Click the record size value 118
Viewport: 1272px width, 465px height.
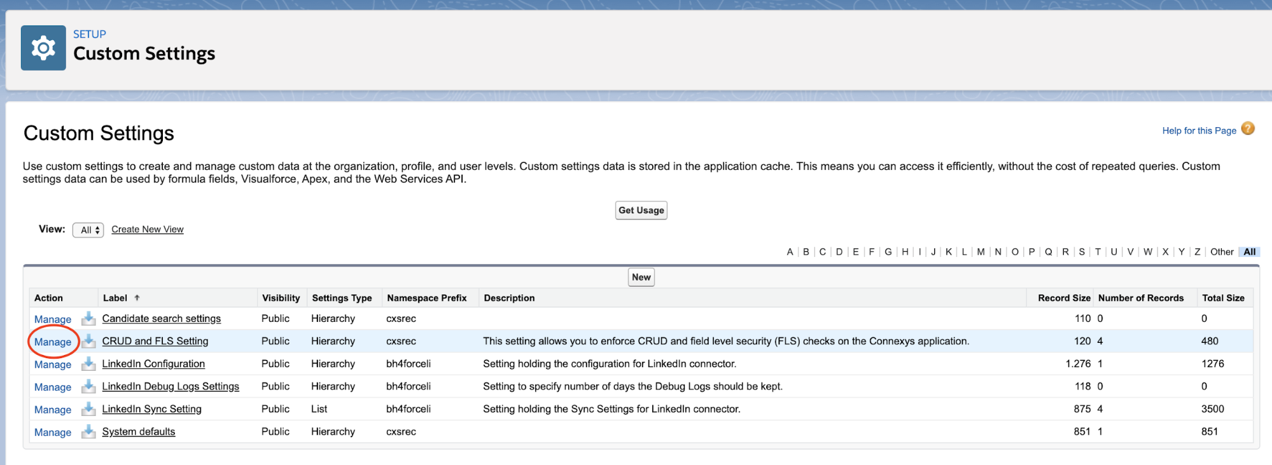(x=1083, y=386)
